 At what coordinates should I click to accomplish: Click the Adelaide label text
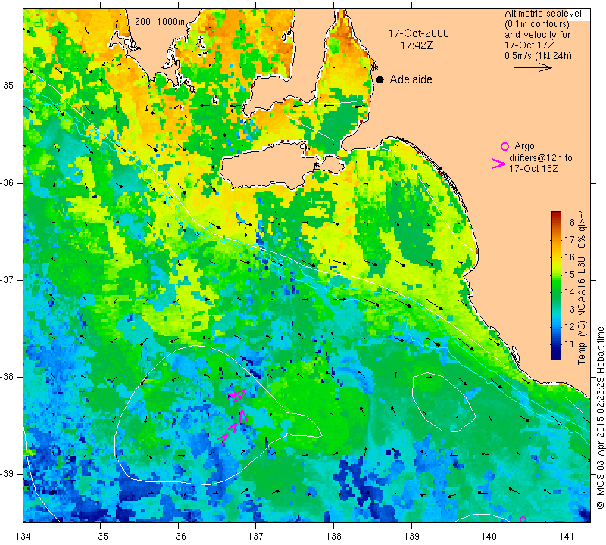click(411, 79)
